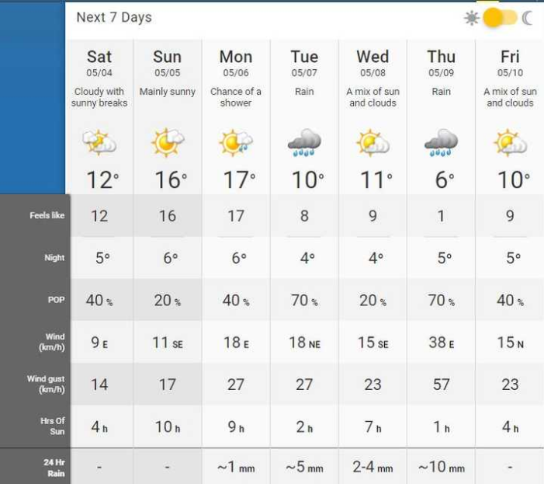Click the crescent moon icon

coord(528,18)
